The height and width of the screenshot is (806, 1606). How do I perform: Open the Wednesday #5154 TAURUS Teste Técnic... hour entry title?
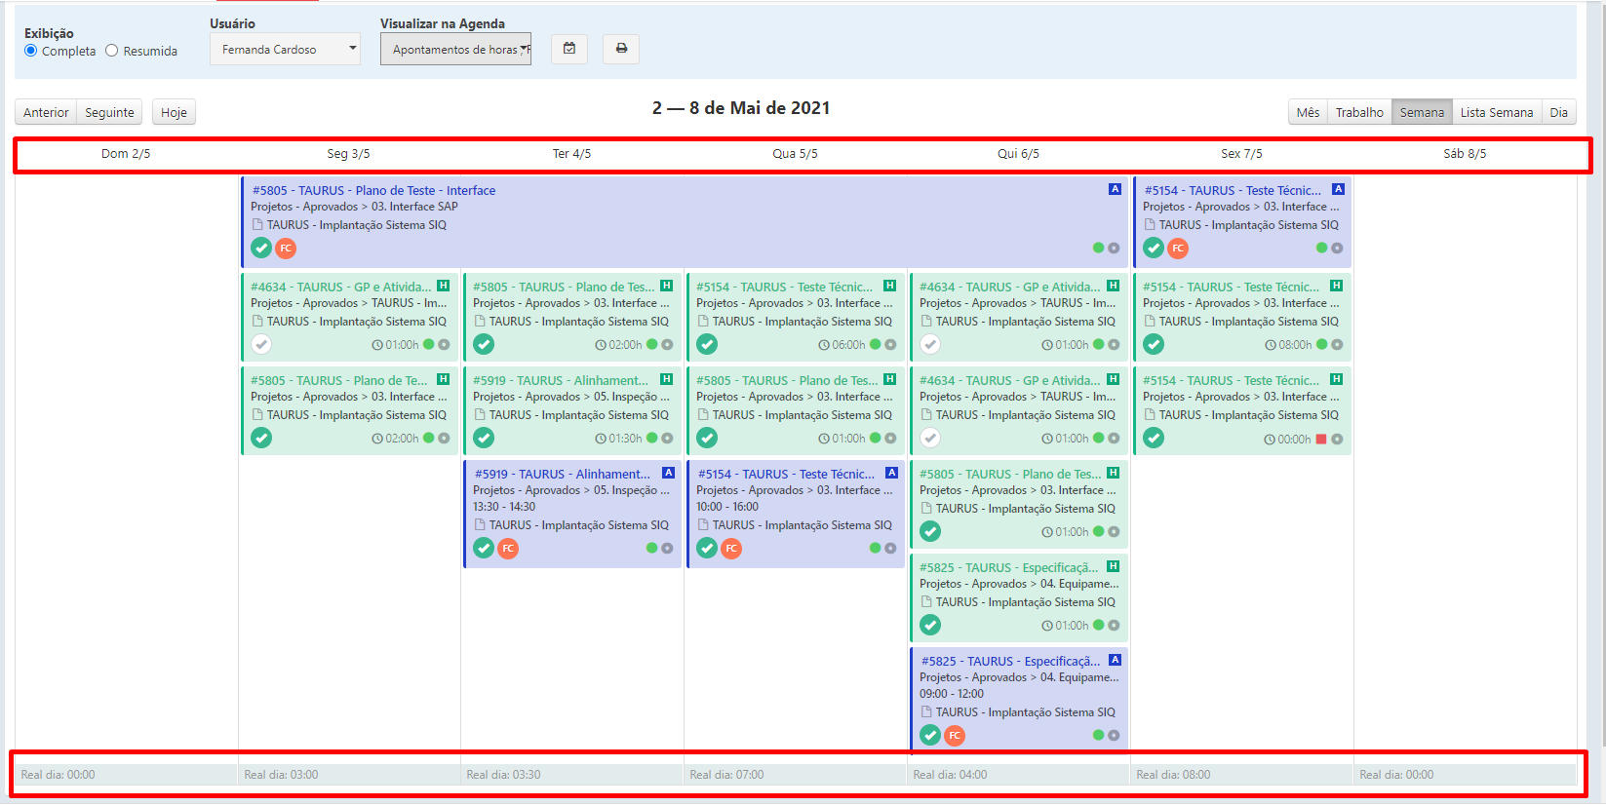(x=785, y=287)
